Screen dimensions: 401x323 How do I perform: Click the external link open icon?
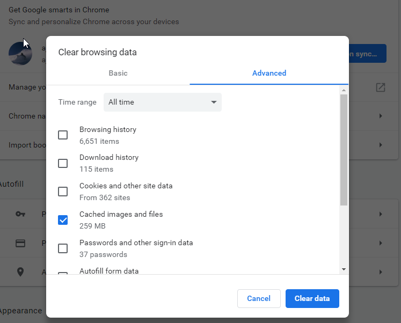tap(381, 87)
